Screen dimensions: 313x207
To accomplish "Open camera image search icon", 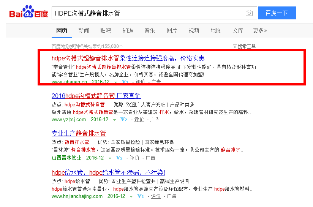I will (x=249, y=13).
